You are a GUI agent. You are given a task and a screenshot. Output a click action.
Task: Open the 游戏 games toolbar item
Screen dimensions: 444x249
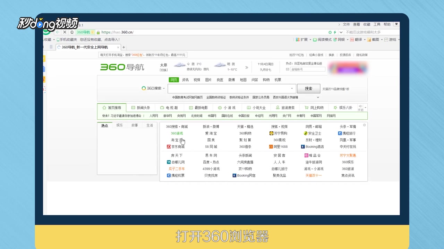click(x=390, y=40)
